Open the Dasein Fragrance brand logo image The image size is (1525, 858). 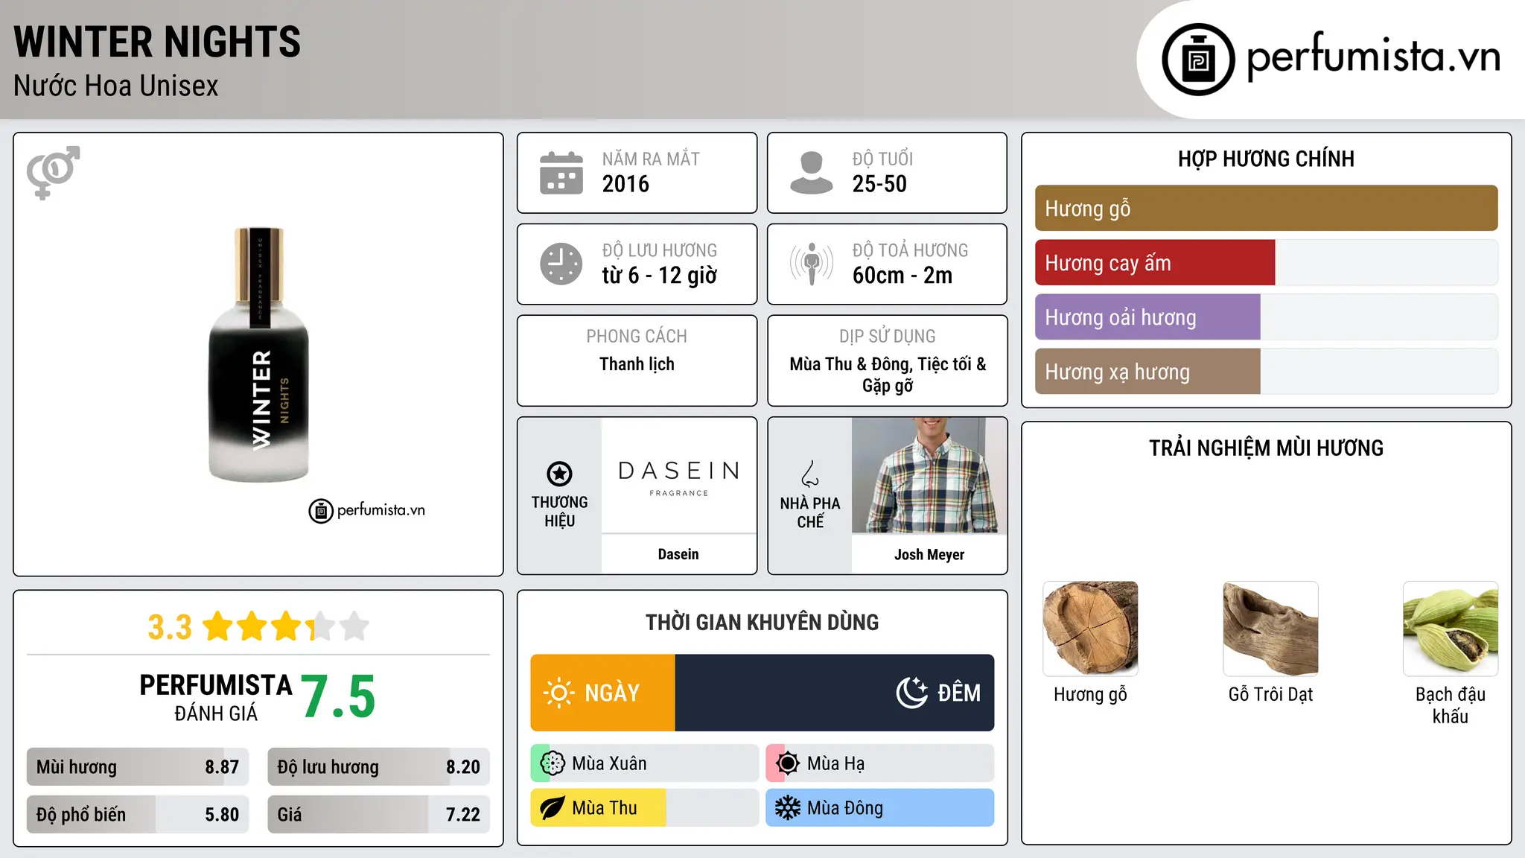click(x=679, y=475)
